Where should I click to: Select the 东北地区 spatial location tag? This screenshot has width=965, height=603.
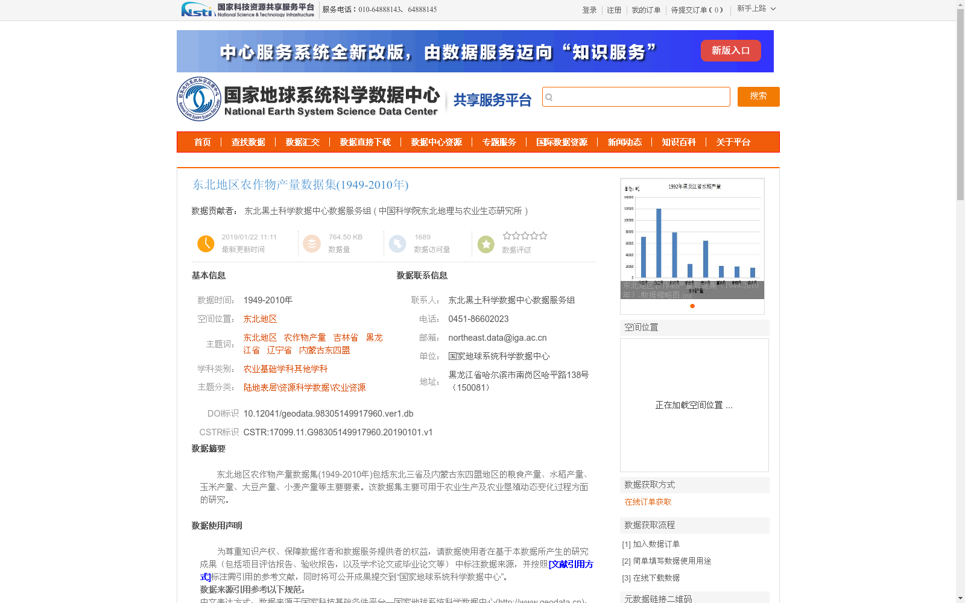[260, 318]
